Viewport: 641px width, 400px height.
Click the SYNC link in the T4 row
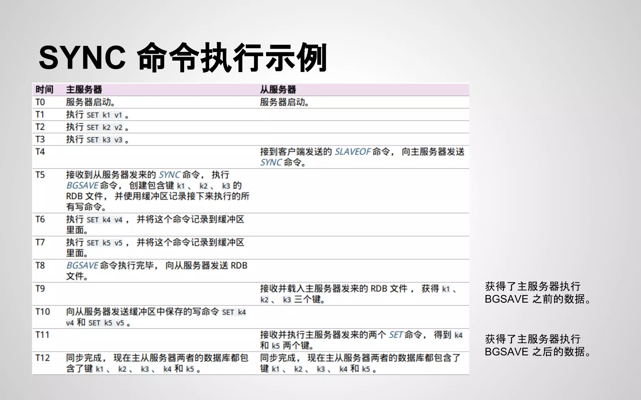click(271, 162)
